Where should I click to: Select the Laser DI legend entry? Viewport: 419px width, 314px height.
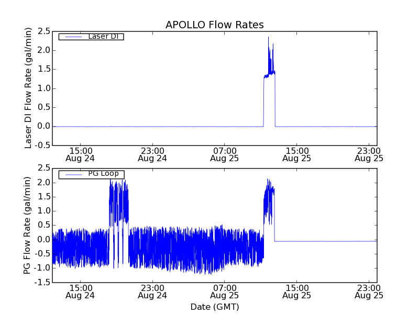91,36
